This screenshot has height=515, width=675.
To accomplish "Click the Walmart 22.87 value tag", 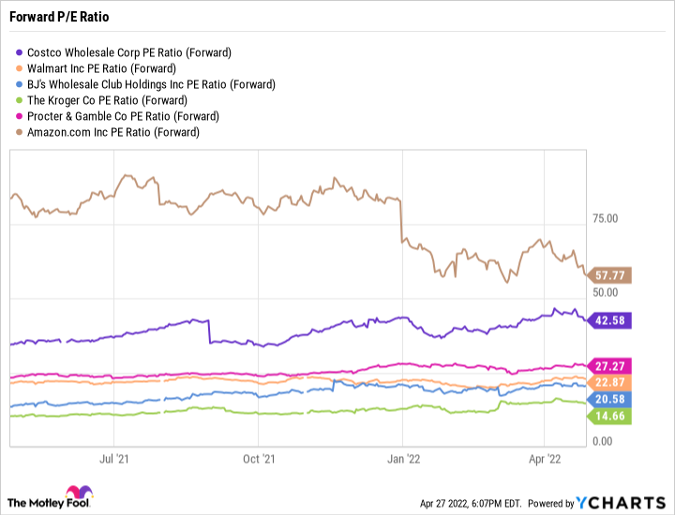I will (x=609, y=382).
